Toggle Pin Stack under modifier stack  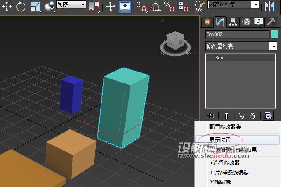211,116
